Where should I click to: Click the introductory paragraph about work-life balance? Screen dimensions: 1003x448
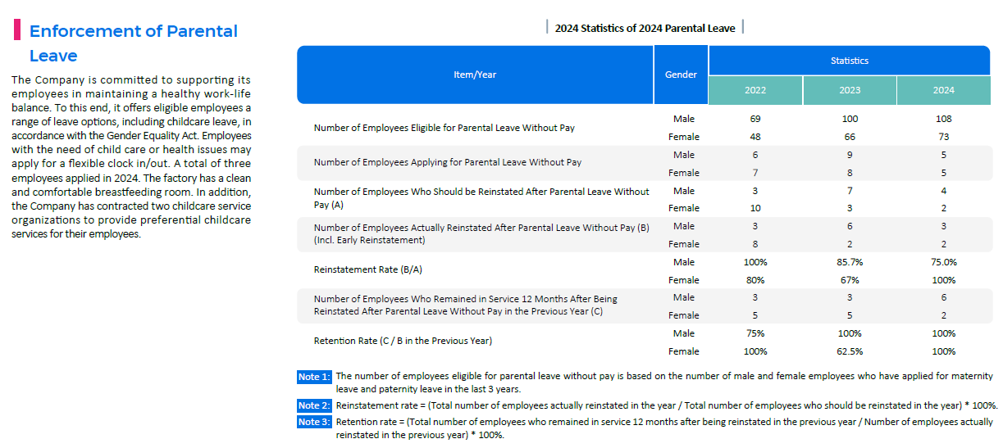pyautogui.click(x=131, y=156)
